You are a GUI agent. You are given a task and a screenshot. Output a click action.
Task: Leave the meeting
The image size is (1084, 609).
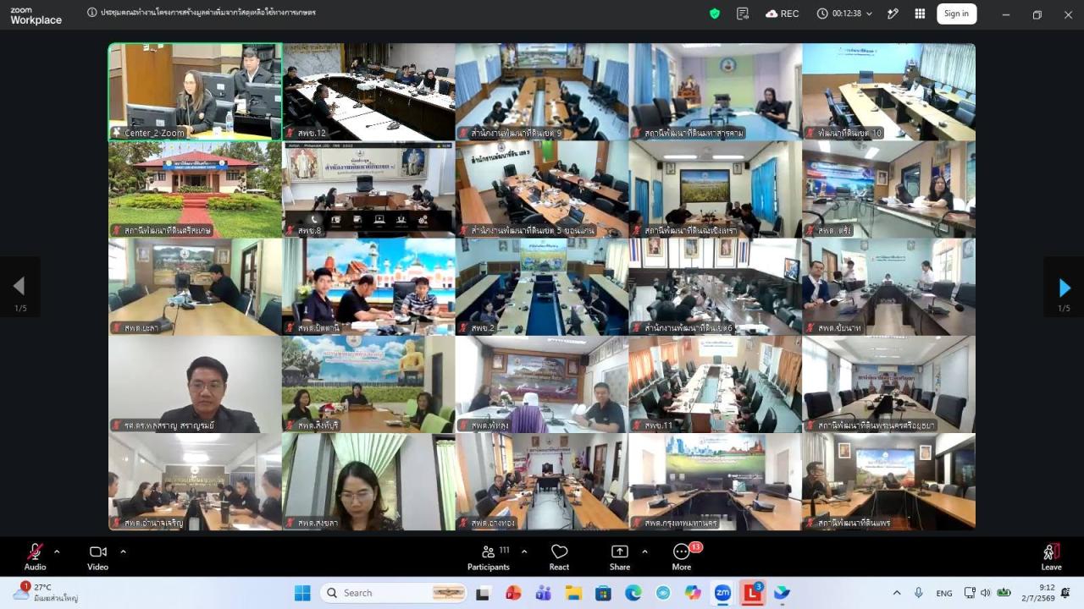pyautogui.click(x=1051, y=557)
